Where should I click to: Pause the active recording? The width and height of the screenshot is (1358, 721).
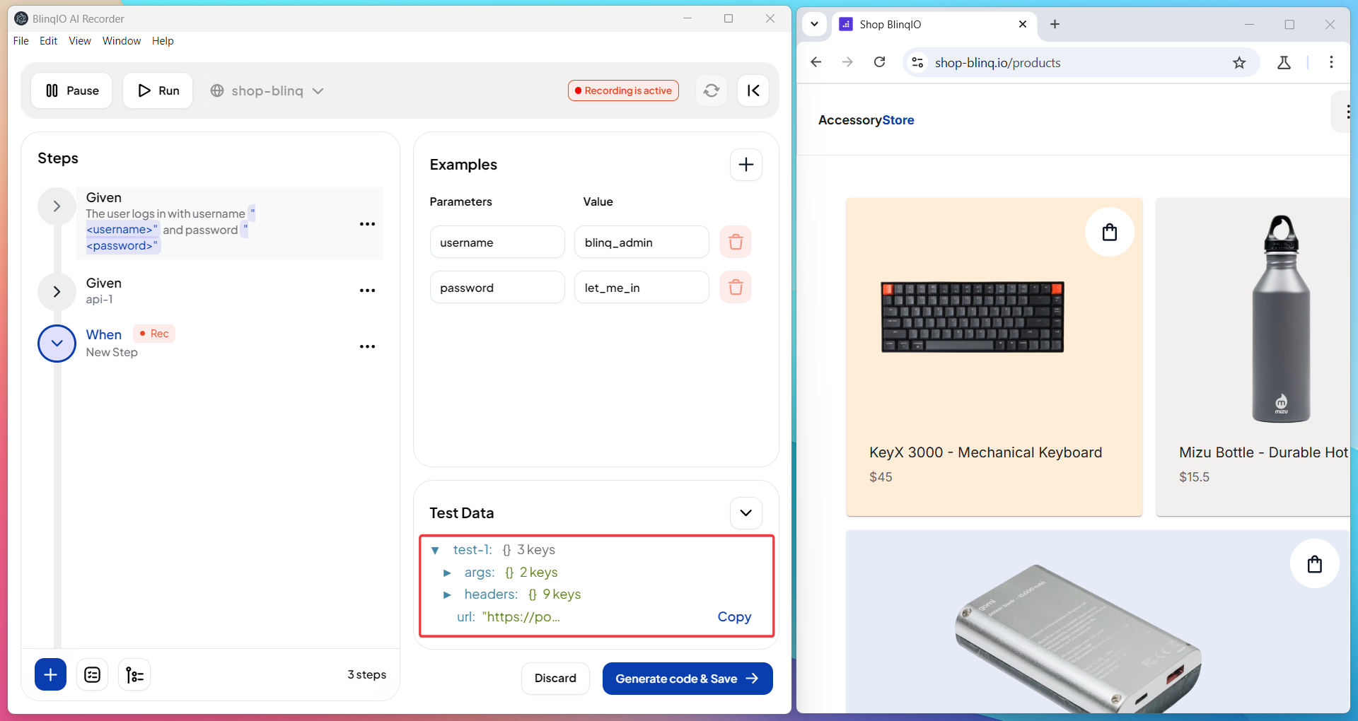tap(72, 90)
